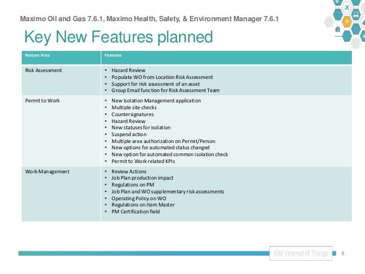Click "Job Plan and WO supplementary risk assessments"
365x274 pixels.
(168, 192)
